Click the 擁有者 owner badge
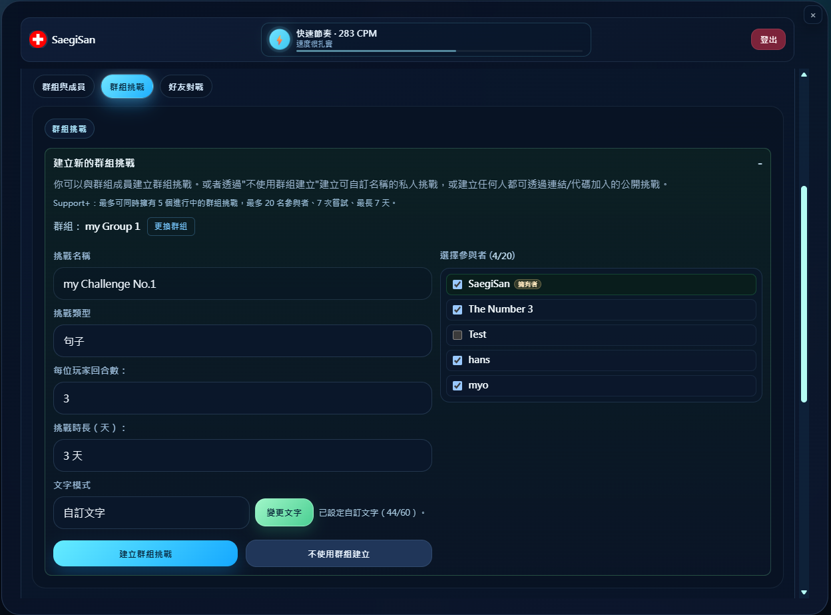The width and height of the screenshot is (831, 615). (x=528, y=285)
